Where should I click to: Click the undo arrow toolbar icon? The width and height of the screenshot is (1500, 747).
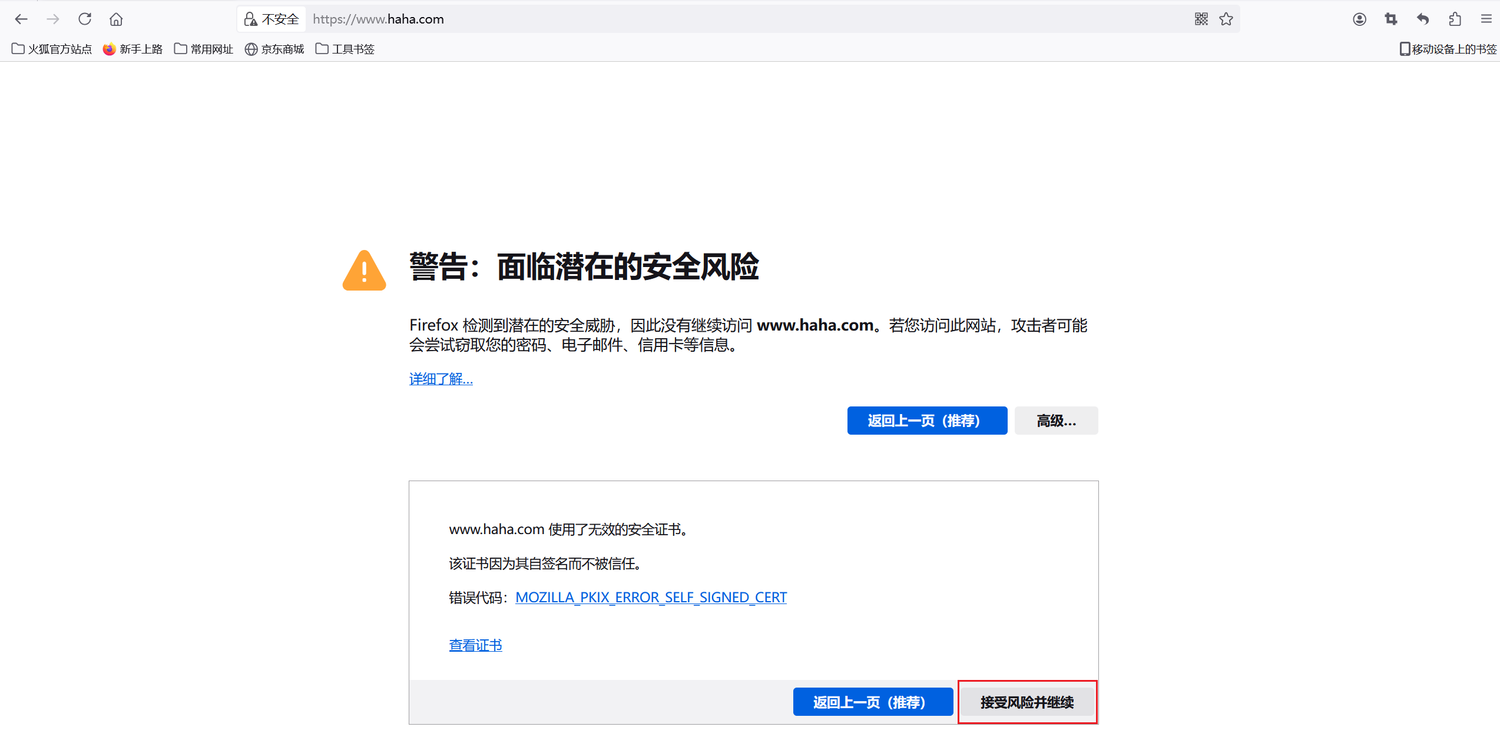click(1423, 19)
